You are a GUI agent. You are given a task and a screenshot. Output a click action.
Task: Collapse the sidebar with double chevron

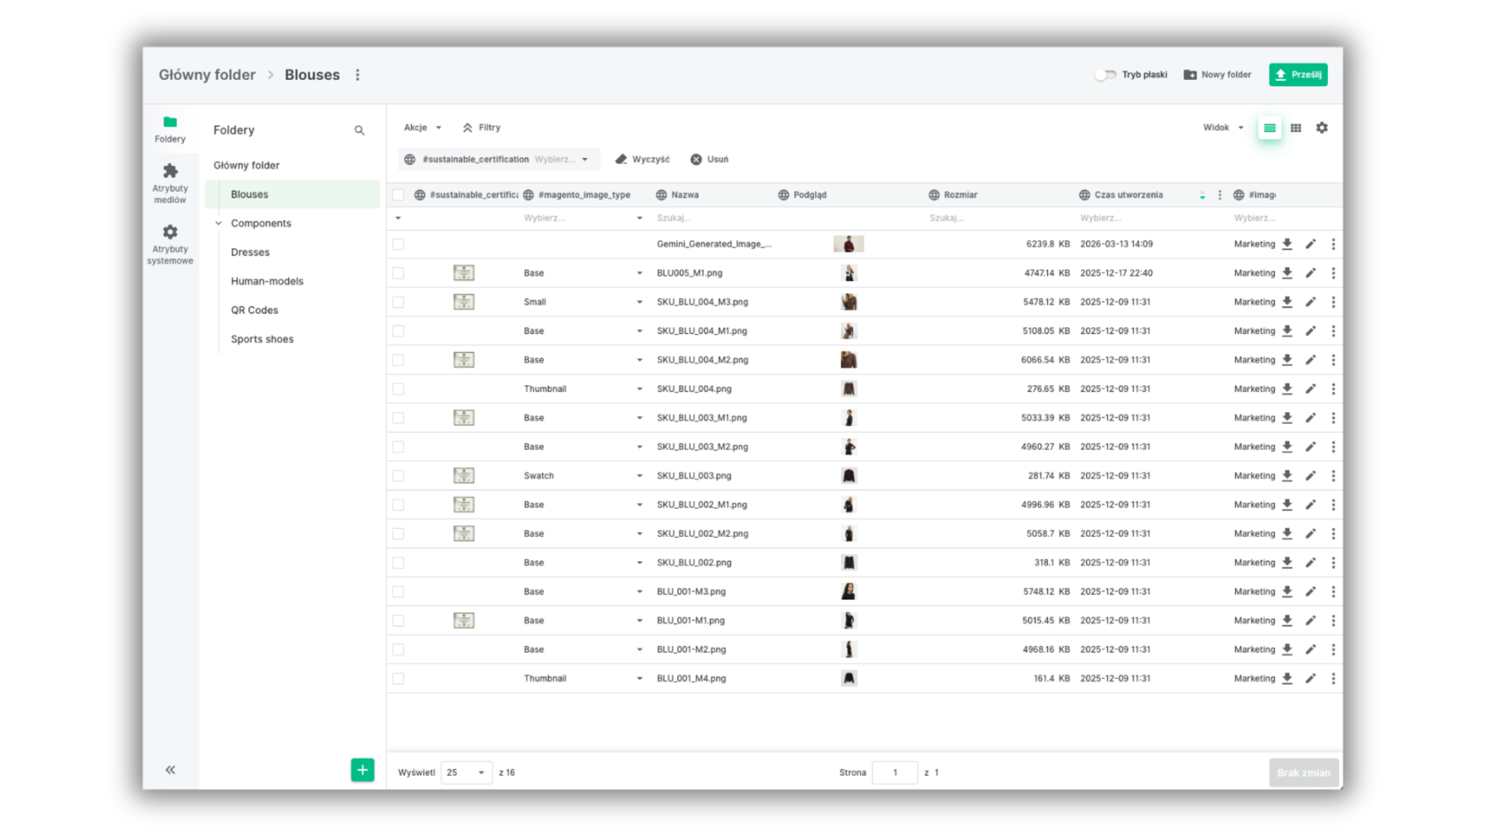(x=170, y=770)
